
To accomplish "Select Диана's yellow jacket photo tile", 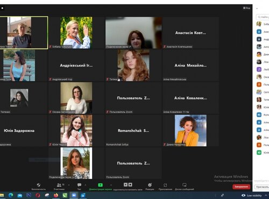I will [x=190, y=131].
